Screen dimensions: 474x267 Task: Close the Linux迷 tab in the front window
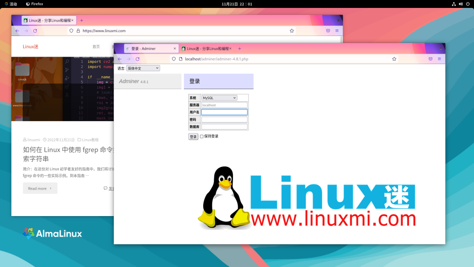(230, 49)
